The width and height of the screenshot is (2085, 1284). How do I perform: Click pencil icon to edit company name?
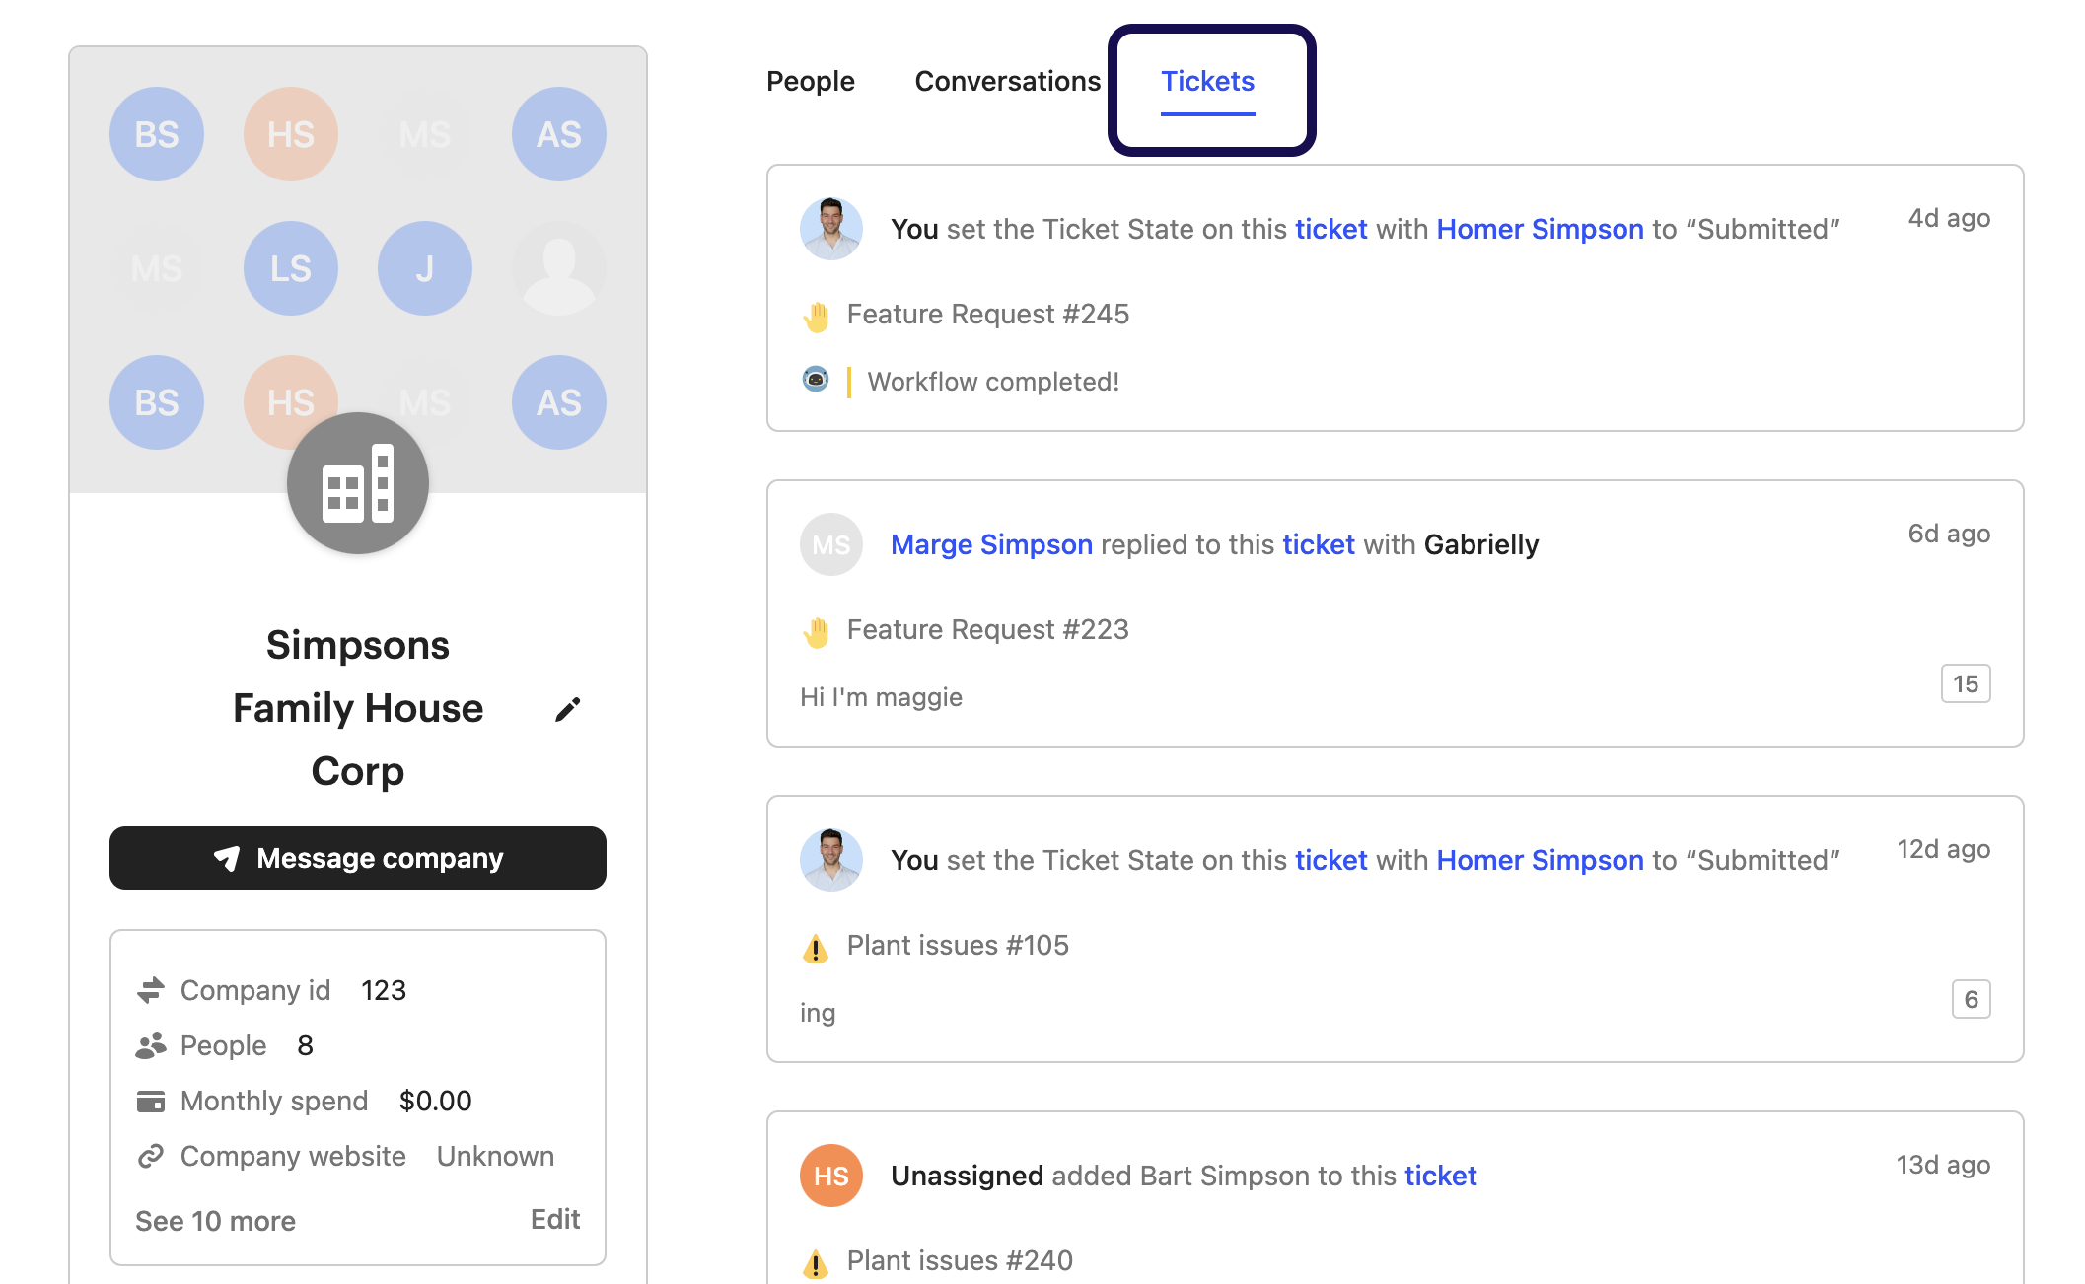coord(567,709)
